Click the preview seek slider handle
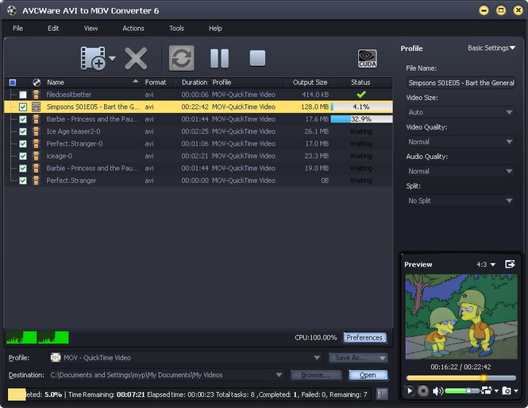 [x=484, y=378]
